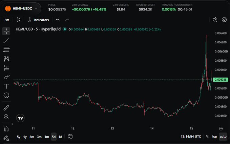Screen dimensions: 230x144
Task: Click the $0.005375 price value
Action: [x=57, y=9]
